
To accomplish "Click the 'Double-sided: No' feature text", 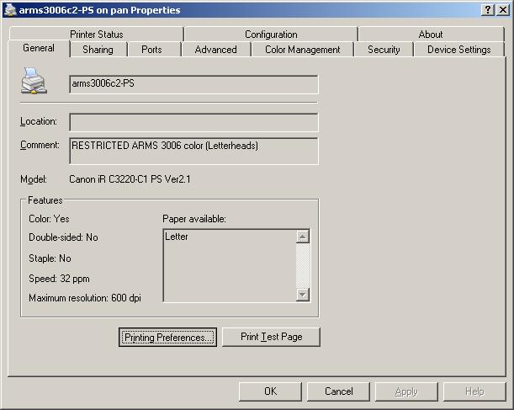I will tap(63, 237).
